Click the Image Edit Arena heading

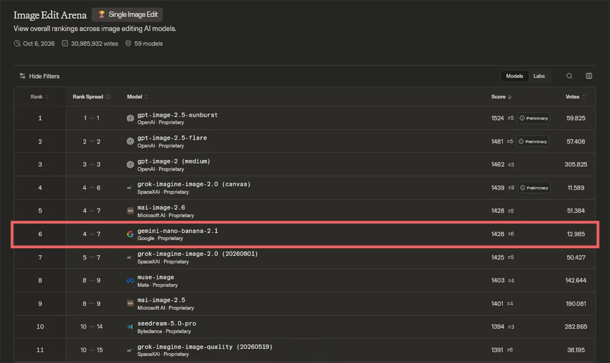point(50,15)
